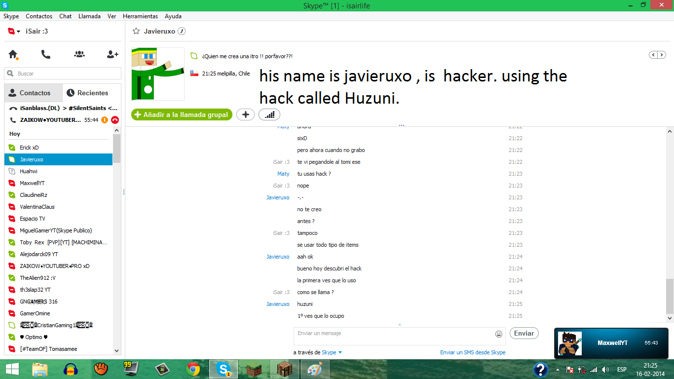Open the Chat menu

pyautogui.click(x=66, y=16)
